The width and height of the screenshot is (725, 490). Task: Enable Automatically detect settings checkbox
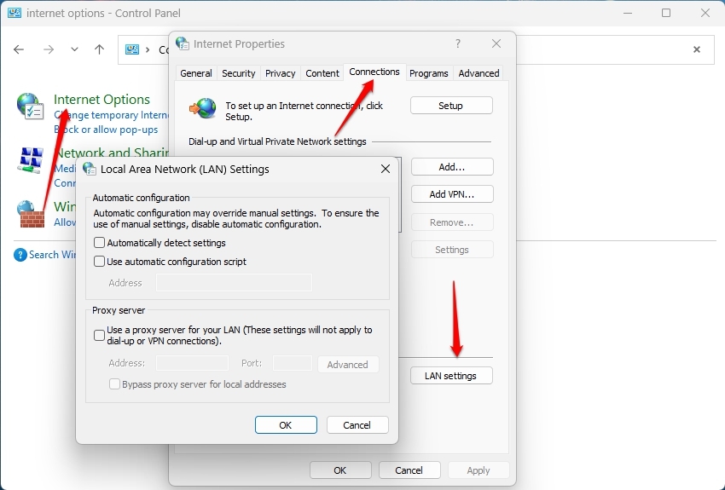pos(99,243)
